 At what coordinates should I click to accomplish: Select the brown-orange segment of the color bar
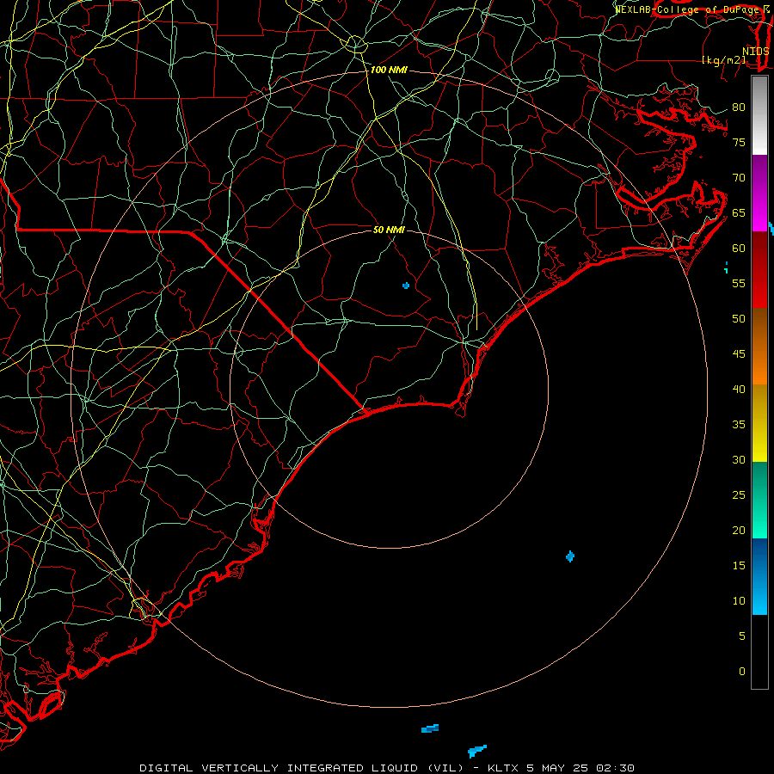[x=759, y=346]
